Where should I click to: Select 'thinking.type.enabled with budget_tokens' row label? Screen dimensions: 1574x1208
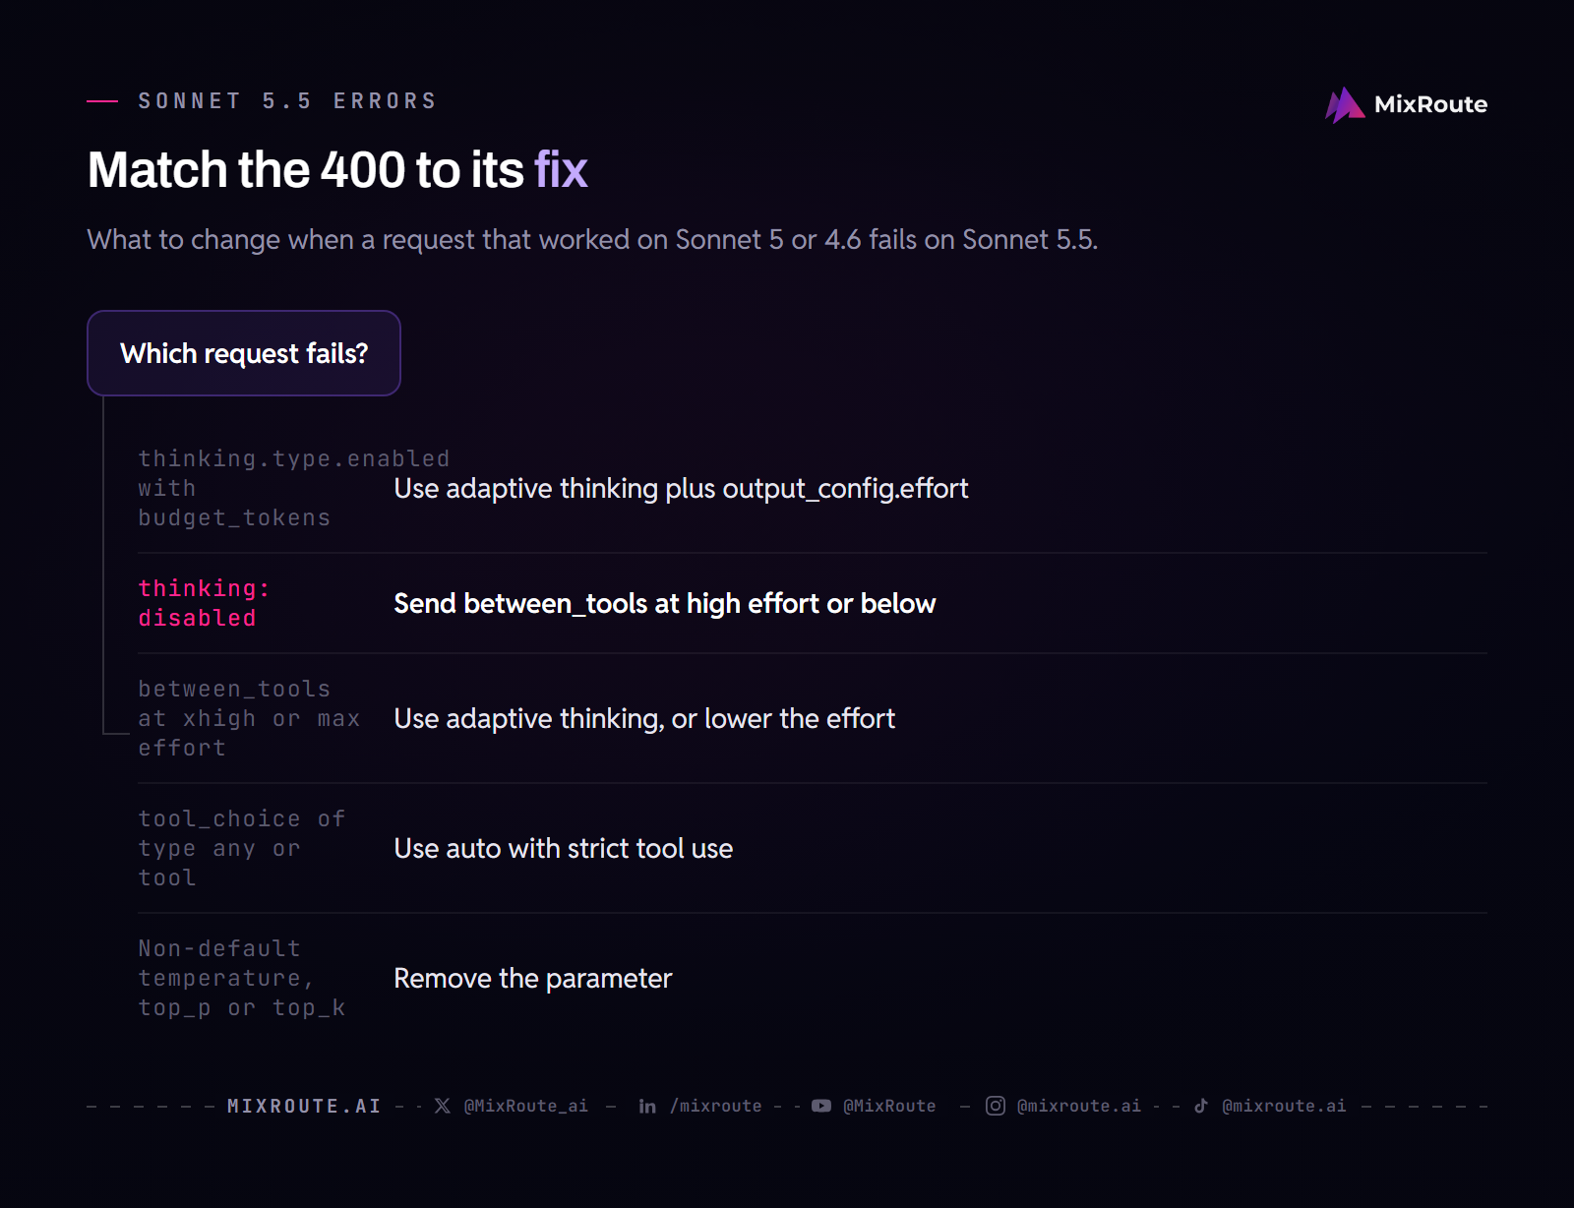(x=294, y=488)
